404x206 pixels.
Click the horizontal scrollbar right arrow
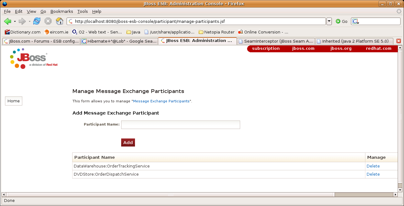(x=395, y=195)
